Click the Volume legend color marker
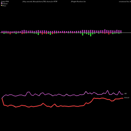The image size is (131, 131). (x=2, y=3)
